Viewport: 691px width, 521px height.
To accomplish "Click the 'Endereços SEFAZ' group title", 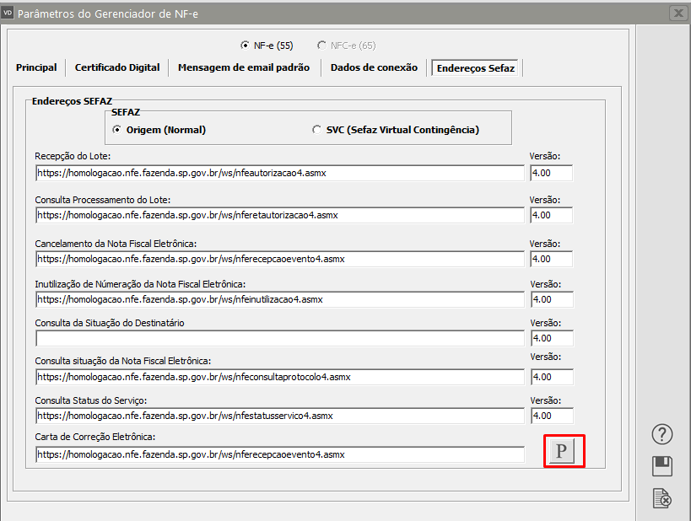I will coord(72,101).
